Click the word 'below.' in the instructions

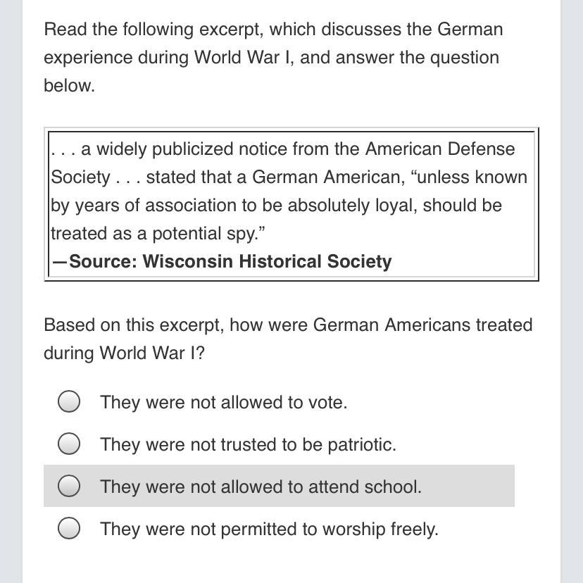70,85
